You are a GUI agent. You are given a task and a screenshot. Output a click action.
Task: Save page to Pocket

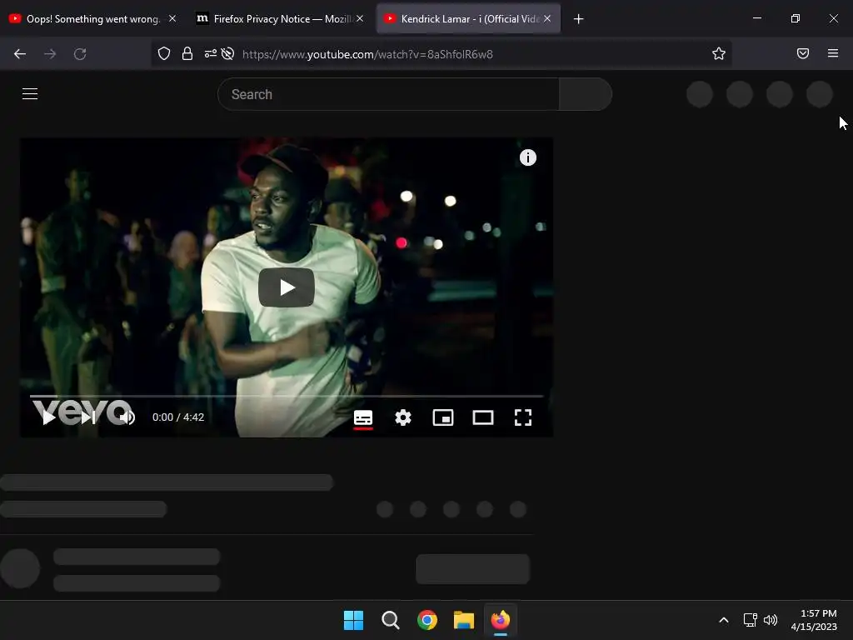tap(803, 53)
